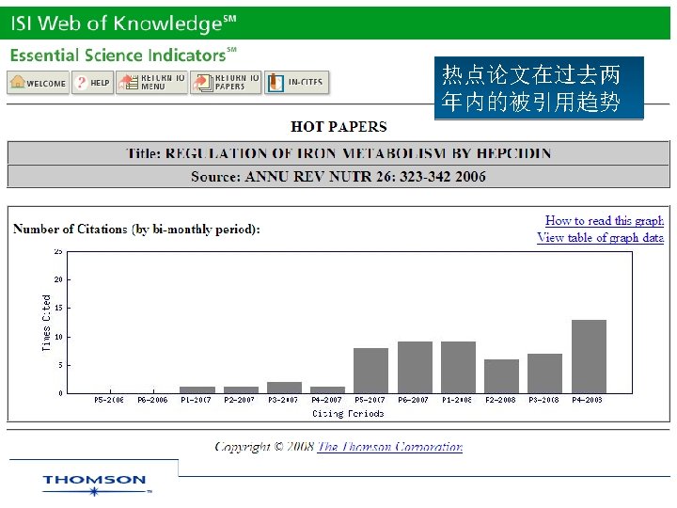Click the 'P1-2007' axis label

coord(196,400)
